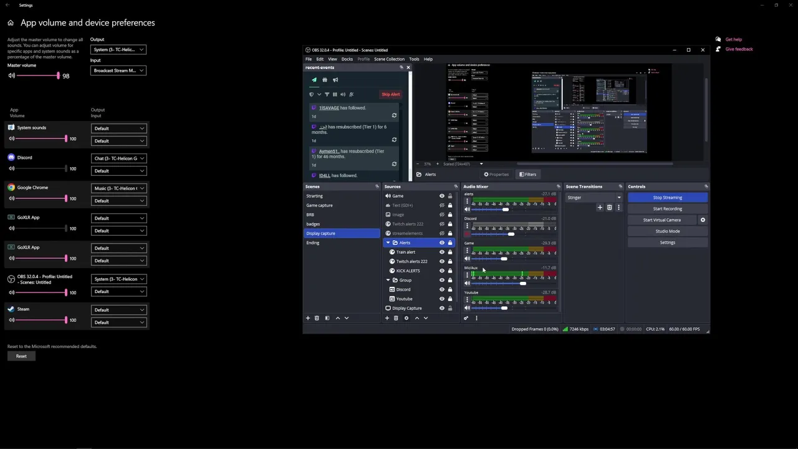Open the megaphone tab in recent-events

pyautogui.click(x=335, y=80)
